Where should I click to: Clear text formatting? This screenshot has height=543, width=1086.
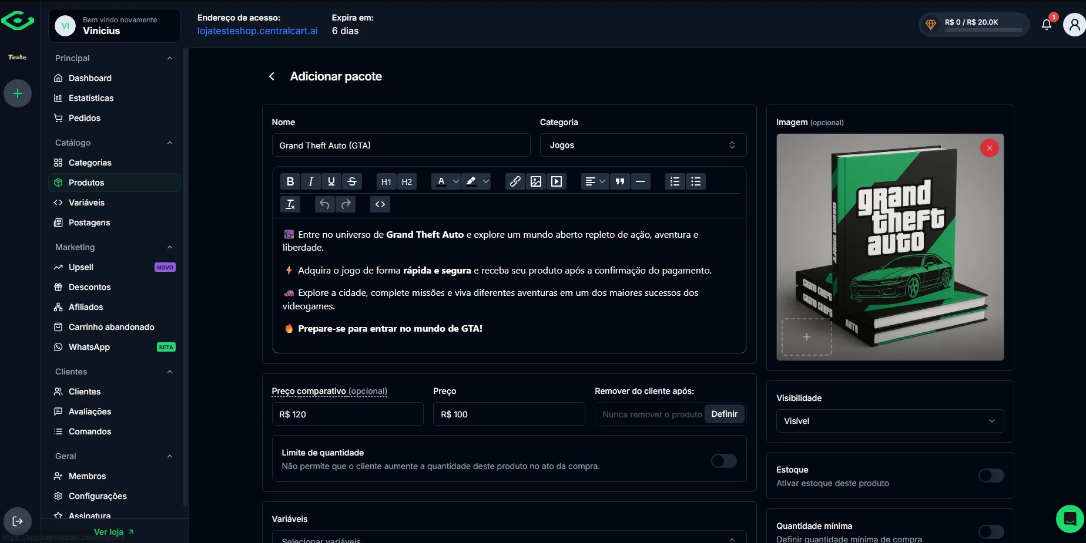[290, 204]
